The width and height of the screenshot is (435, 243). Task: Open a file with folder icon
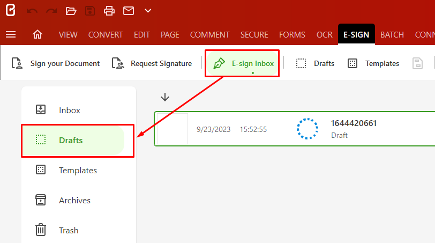(x=71, y=11)
